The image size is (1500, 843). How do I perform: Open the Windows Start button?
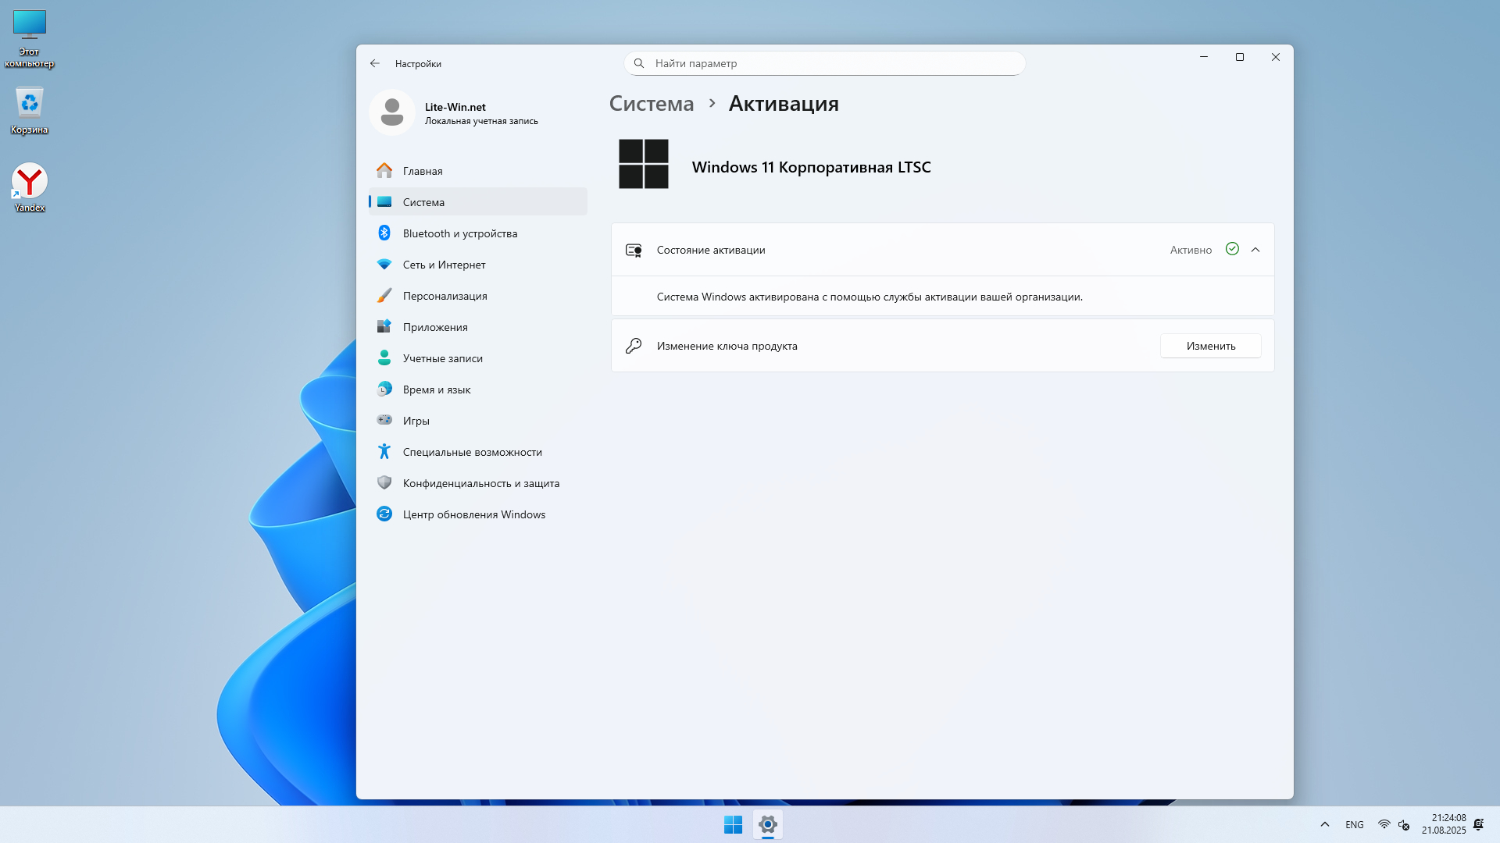point(733,824)
